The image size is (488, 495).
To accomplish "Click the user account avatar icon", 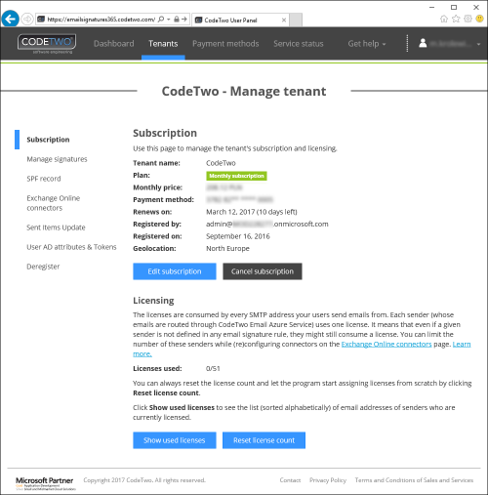I will 423,43.
